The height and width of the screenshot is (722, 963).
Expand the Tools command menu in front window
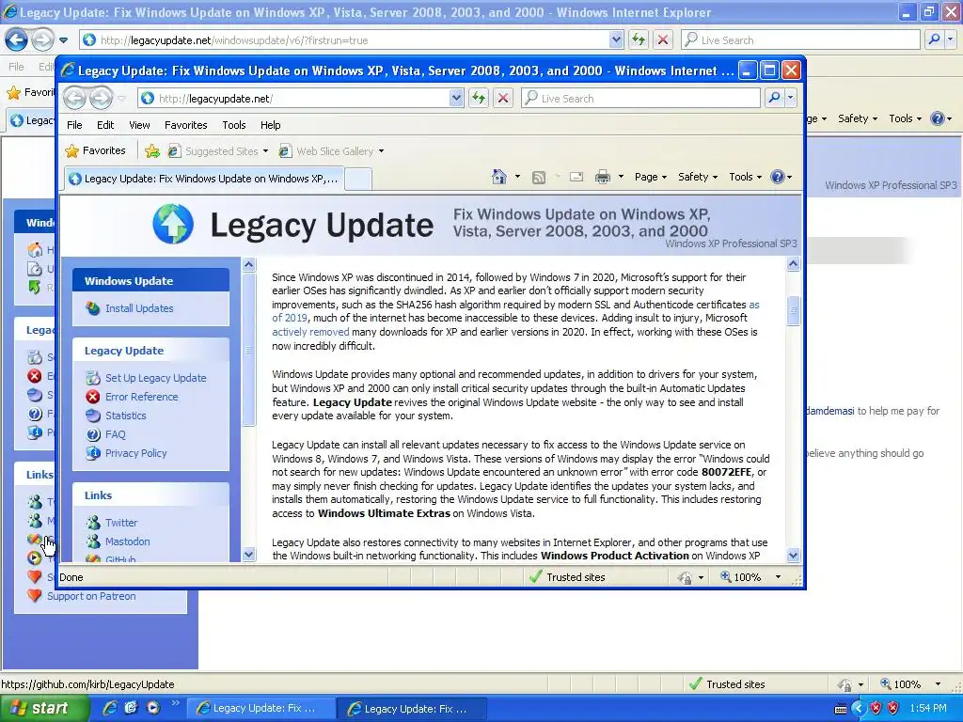point(746,177)
